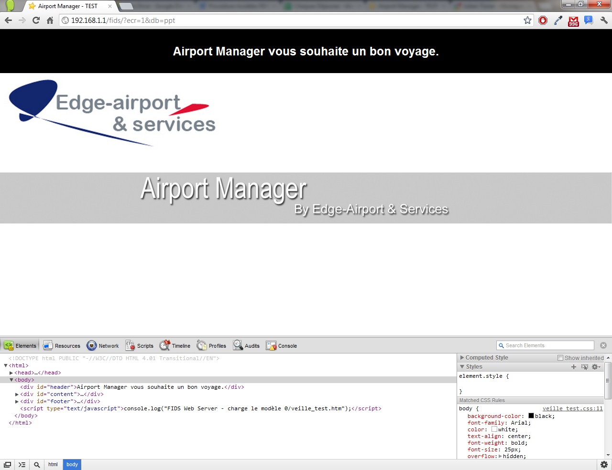This screenshot has width=612, height=470.
Task: Toggle the console drawer at bottom left
Action: [x=22, y=464]
